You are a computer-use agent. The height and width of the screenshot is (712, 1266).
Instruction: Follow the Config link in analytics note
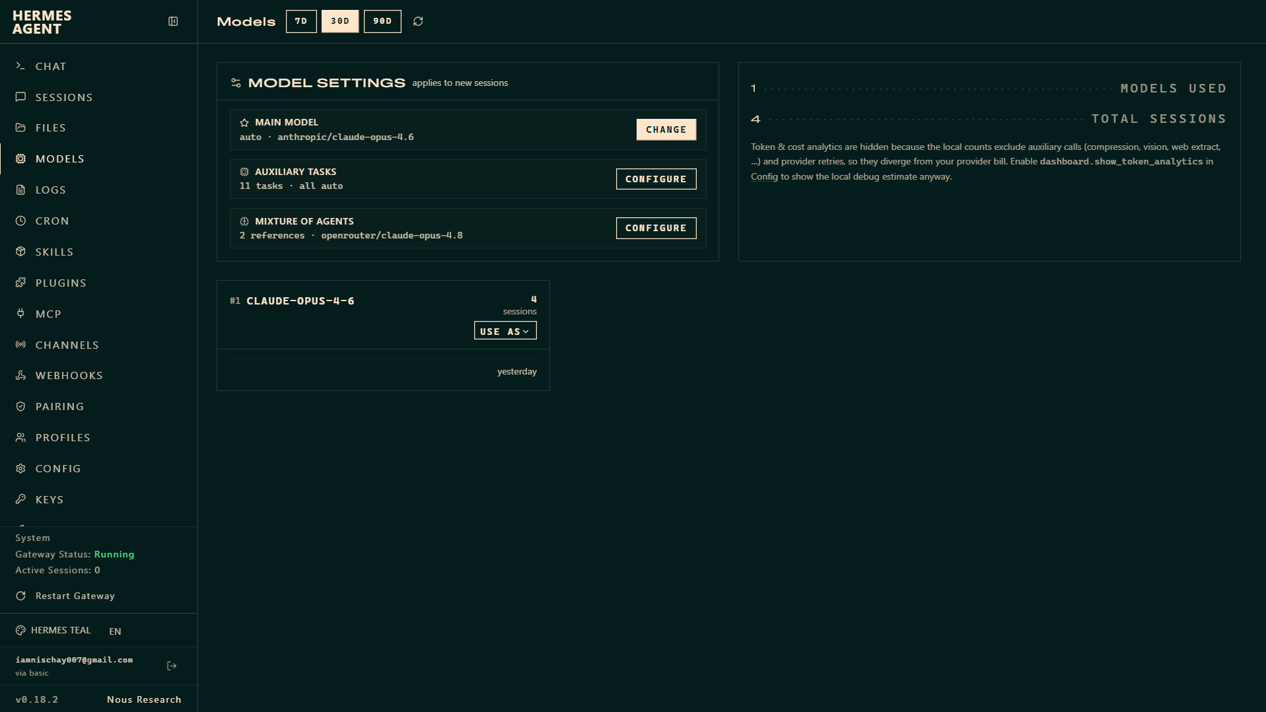(x=764, y=176)
